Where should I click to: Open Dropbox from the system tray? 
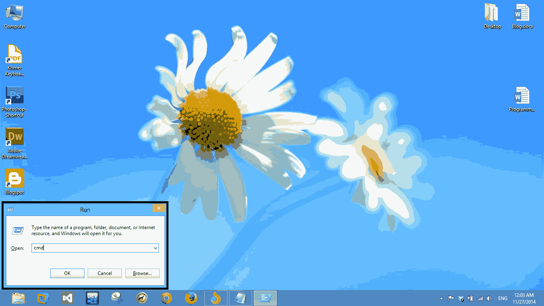point(461,298)
